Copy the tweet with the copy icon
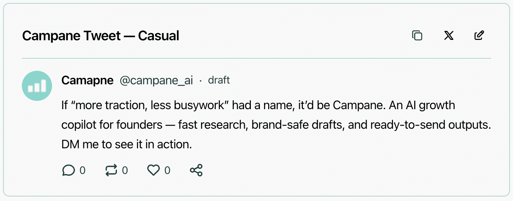Image resolution: width=513 pixels, height=201 pixels. 417,36
